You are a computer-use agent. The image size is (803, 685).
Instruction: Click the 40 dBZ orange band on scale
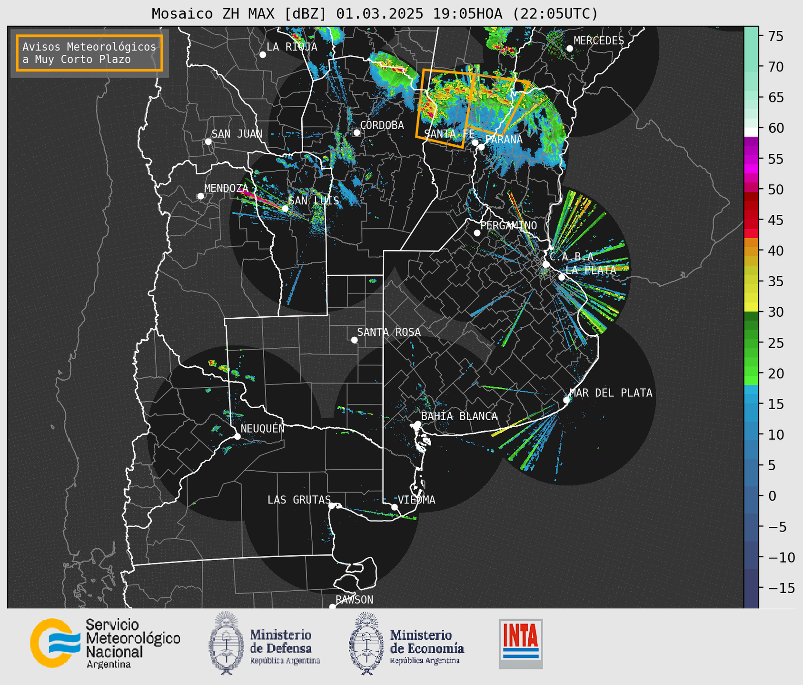coord(751,251)
